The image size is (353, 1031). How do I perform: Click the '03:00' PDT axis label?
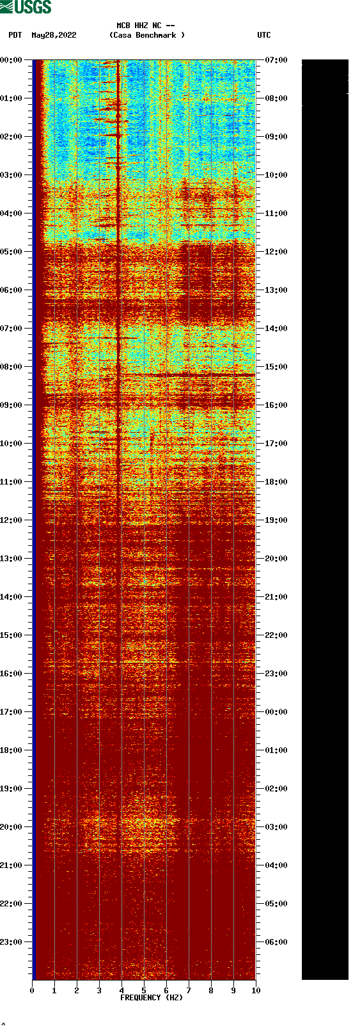[x=12, y=175]
